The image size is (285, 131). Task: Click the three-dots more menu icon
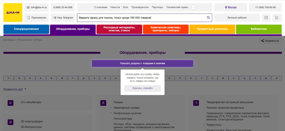tap(193, 7)
